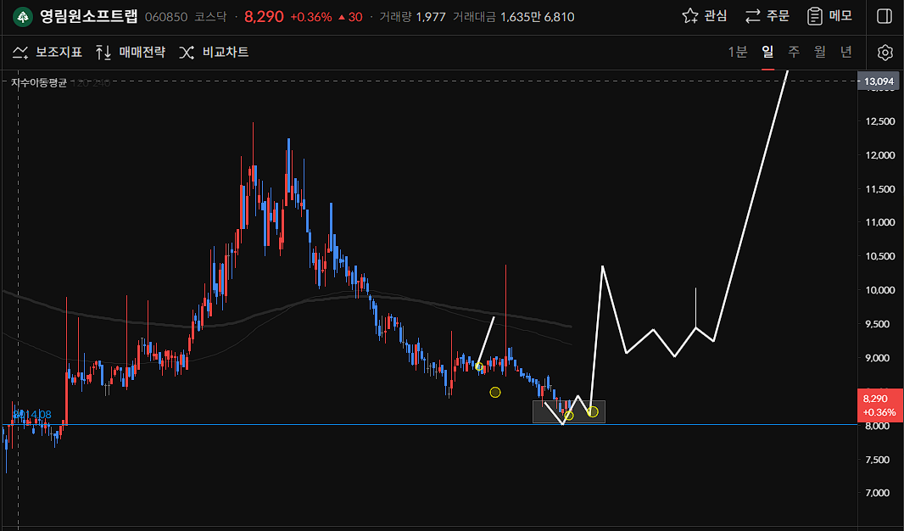Click the current price 8,290 in header
Image resolution: width=904 pixels, height=531 pixels.
click(264, 17)
